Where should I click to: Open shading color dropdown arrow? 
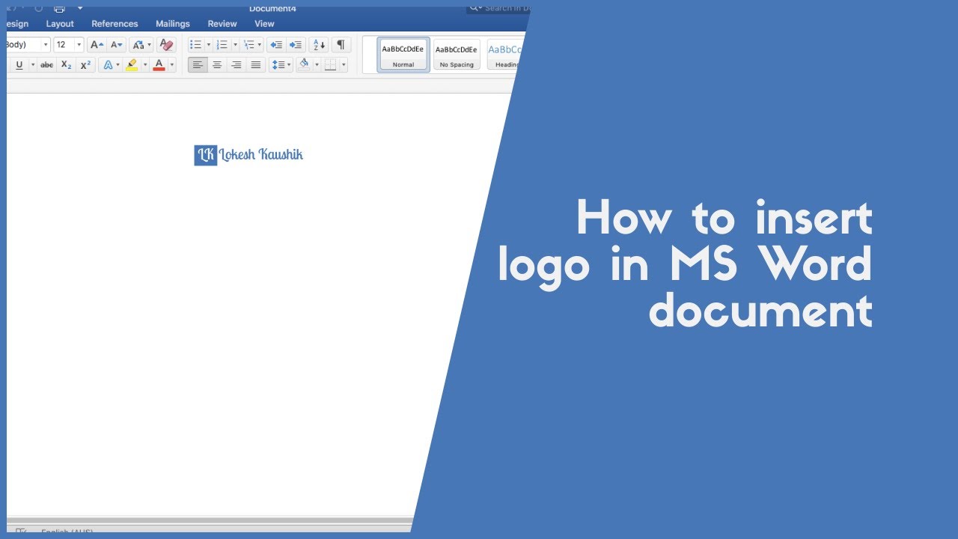click(317, 65)
